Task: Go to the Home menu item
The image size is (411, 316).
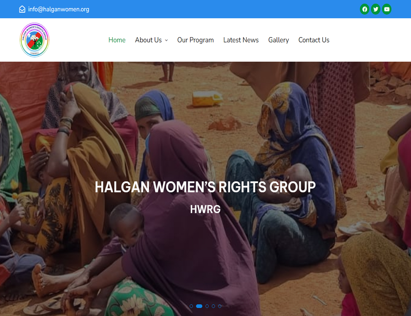Action: (117, 40)
